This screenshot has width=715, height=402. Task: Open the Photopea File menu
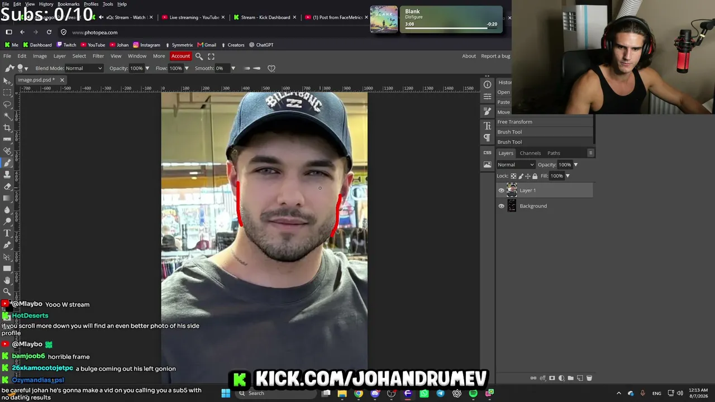(7, 56)
